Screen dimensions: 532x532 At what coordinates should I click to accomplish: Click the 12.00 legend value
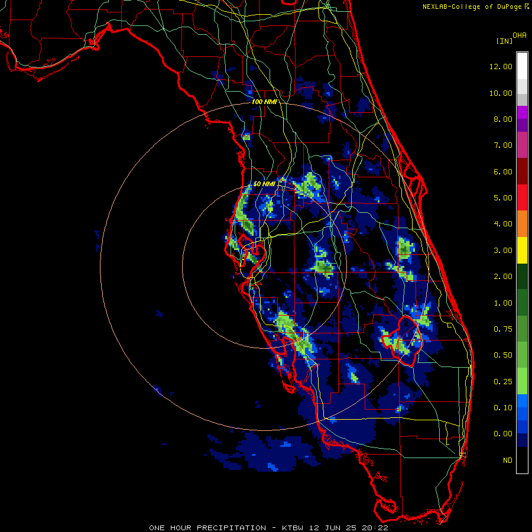point(501,66)
